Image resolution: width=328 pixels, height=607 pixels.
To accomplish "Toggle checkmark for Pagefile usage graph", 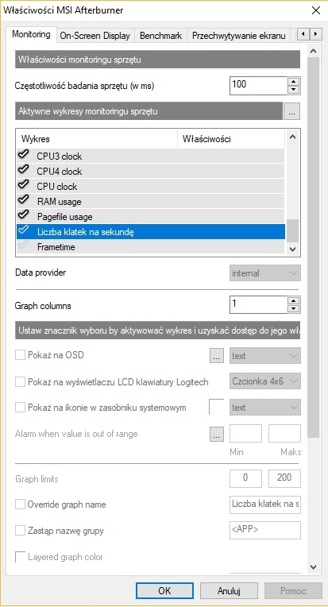I will pos(24,215).
